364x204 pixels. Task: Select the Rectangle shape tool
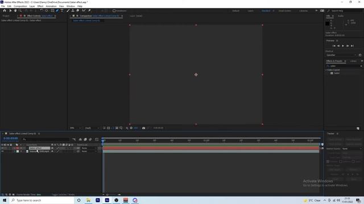pyautogui.click(x=52, y=11)
